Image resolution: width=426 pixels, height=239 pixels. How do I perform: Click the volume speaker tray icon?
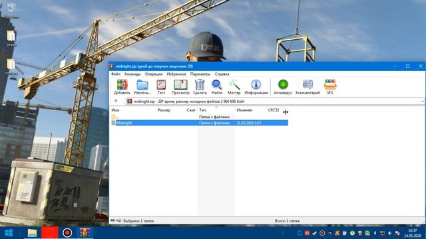pyautogui.click(x=390, y=233)
